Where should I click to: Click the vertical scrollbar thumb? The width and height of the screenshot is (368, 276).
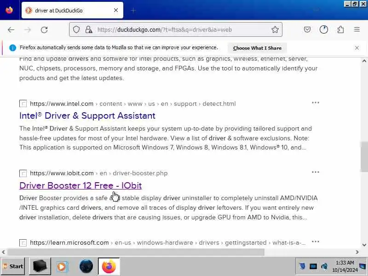coord(364,156)
